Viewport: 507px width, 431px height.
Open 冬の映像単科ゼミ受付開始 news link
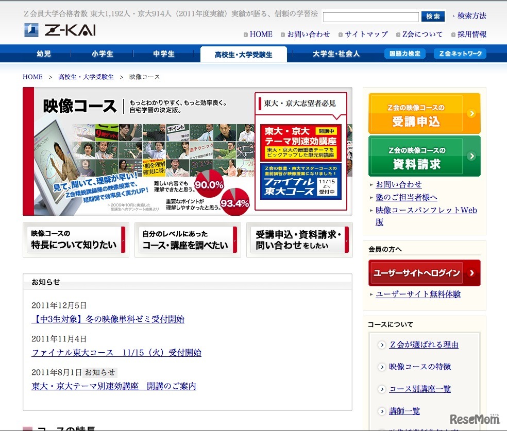click(x=108, y=319)
